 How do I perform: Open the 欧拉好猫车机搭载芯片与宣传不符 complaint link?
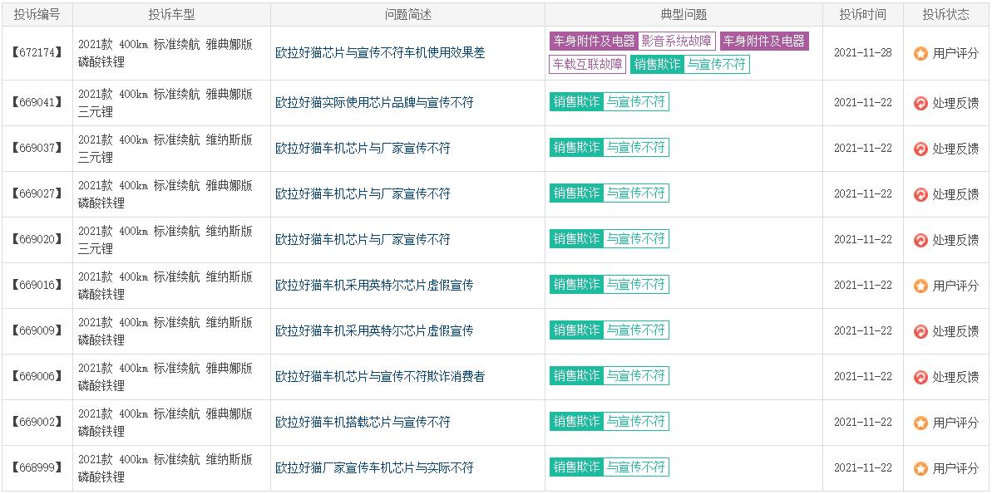(x=363, y=423)
